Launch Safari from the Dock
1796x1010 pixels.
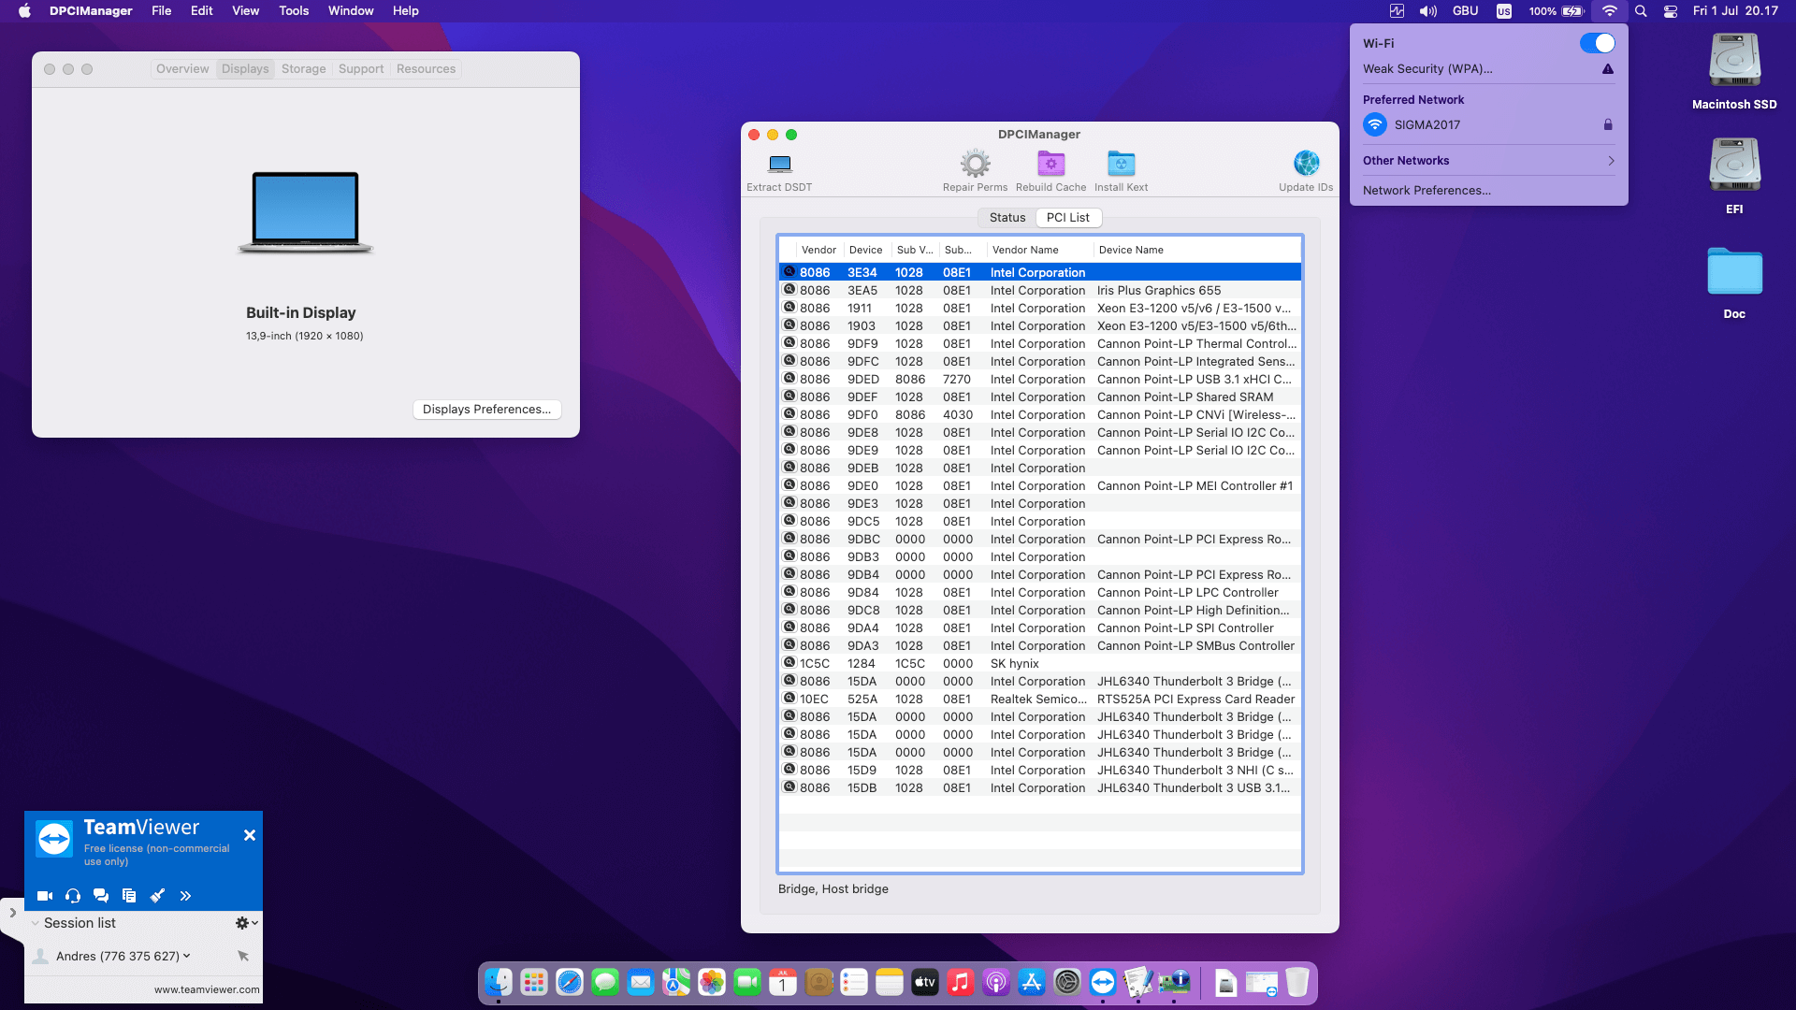click(570, 983)
